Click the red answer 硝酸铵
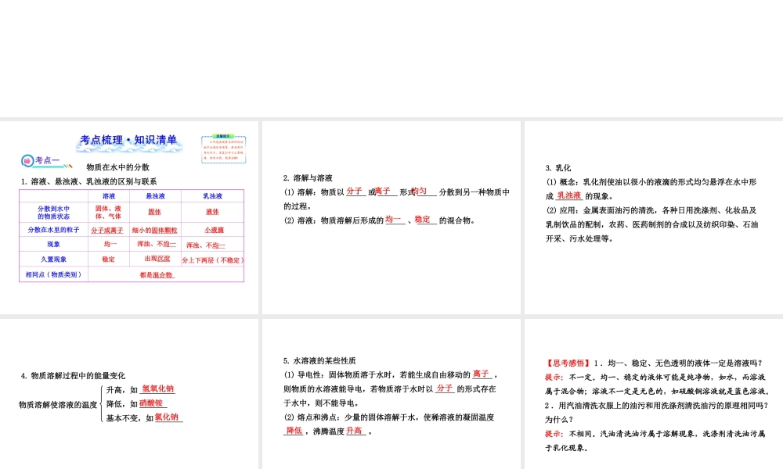 tap(151, 403)
